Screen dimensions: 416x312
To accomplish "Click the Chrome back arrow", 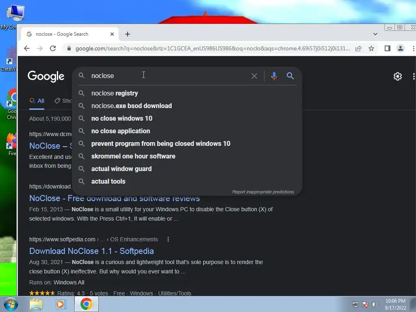I will tap(27, 48).
